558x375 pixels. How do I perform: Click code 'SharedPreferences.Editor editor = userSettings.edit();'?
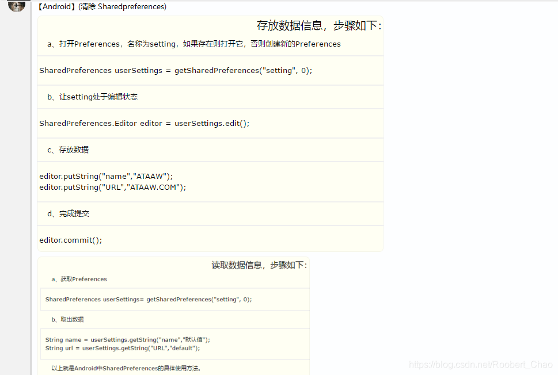145,123
